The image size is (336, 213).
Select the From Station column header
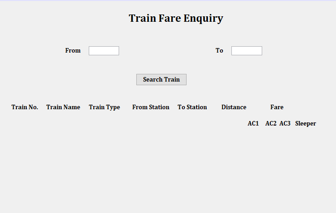point(151,107)
